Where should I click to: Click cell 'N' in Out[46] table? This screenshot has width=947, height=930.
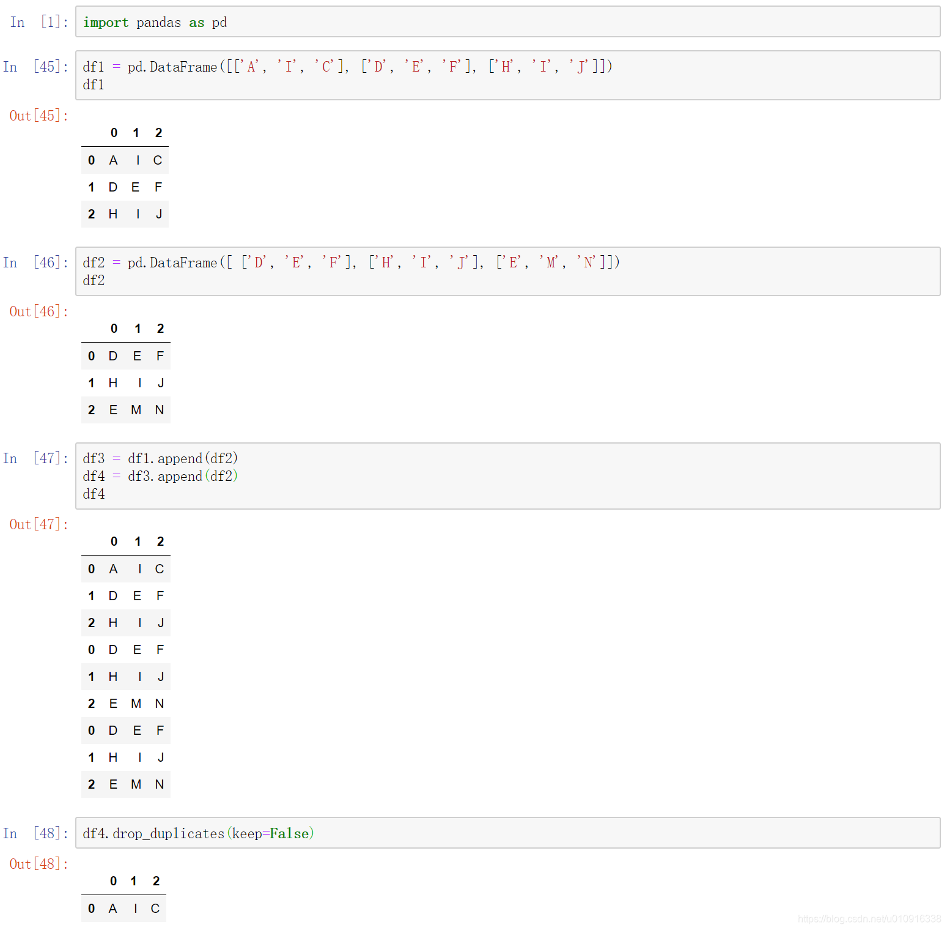point(160,410)
